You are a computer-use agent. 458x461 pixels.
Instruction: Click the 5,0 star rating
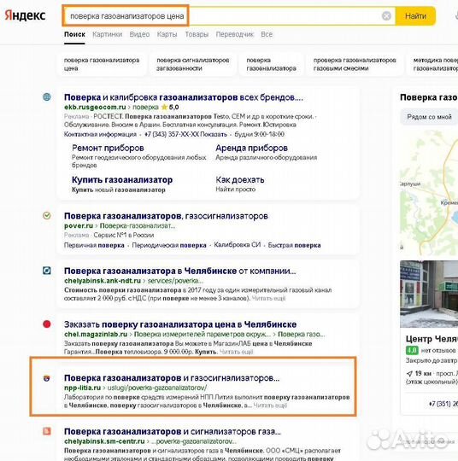[170, 107]
